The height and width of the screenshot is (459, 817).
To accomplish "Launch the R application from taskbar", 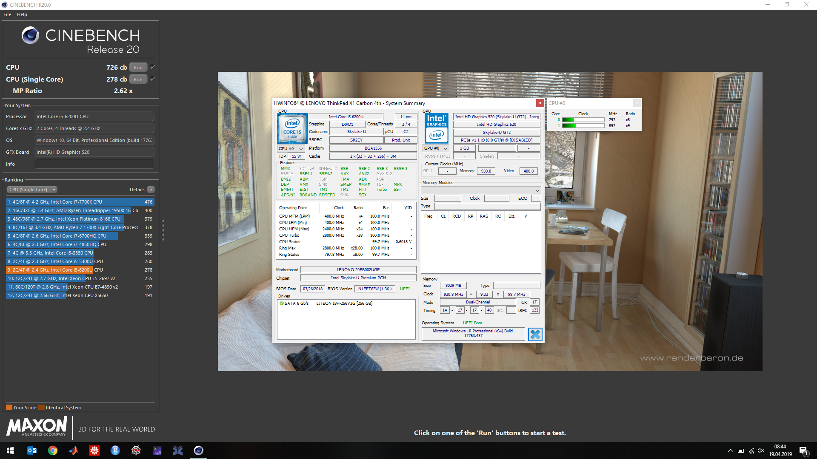I will tap(115, 450).
